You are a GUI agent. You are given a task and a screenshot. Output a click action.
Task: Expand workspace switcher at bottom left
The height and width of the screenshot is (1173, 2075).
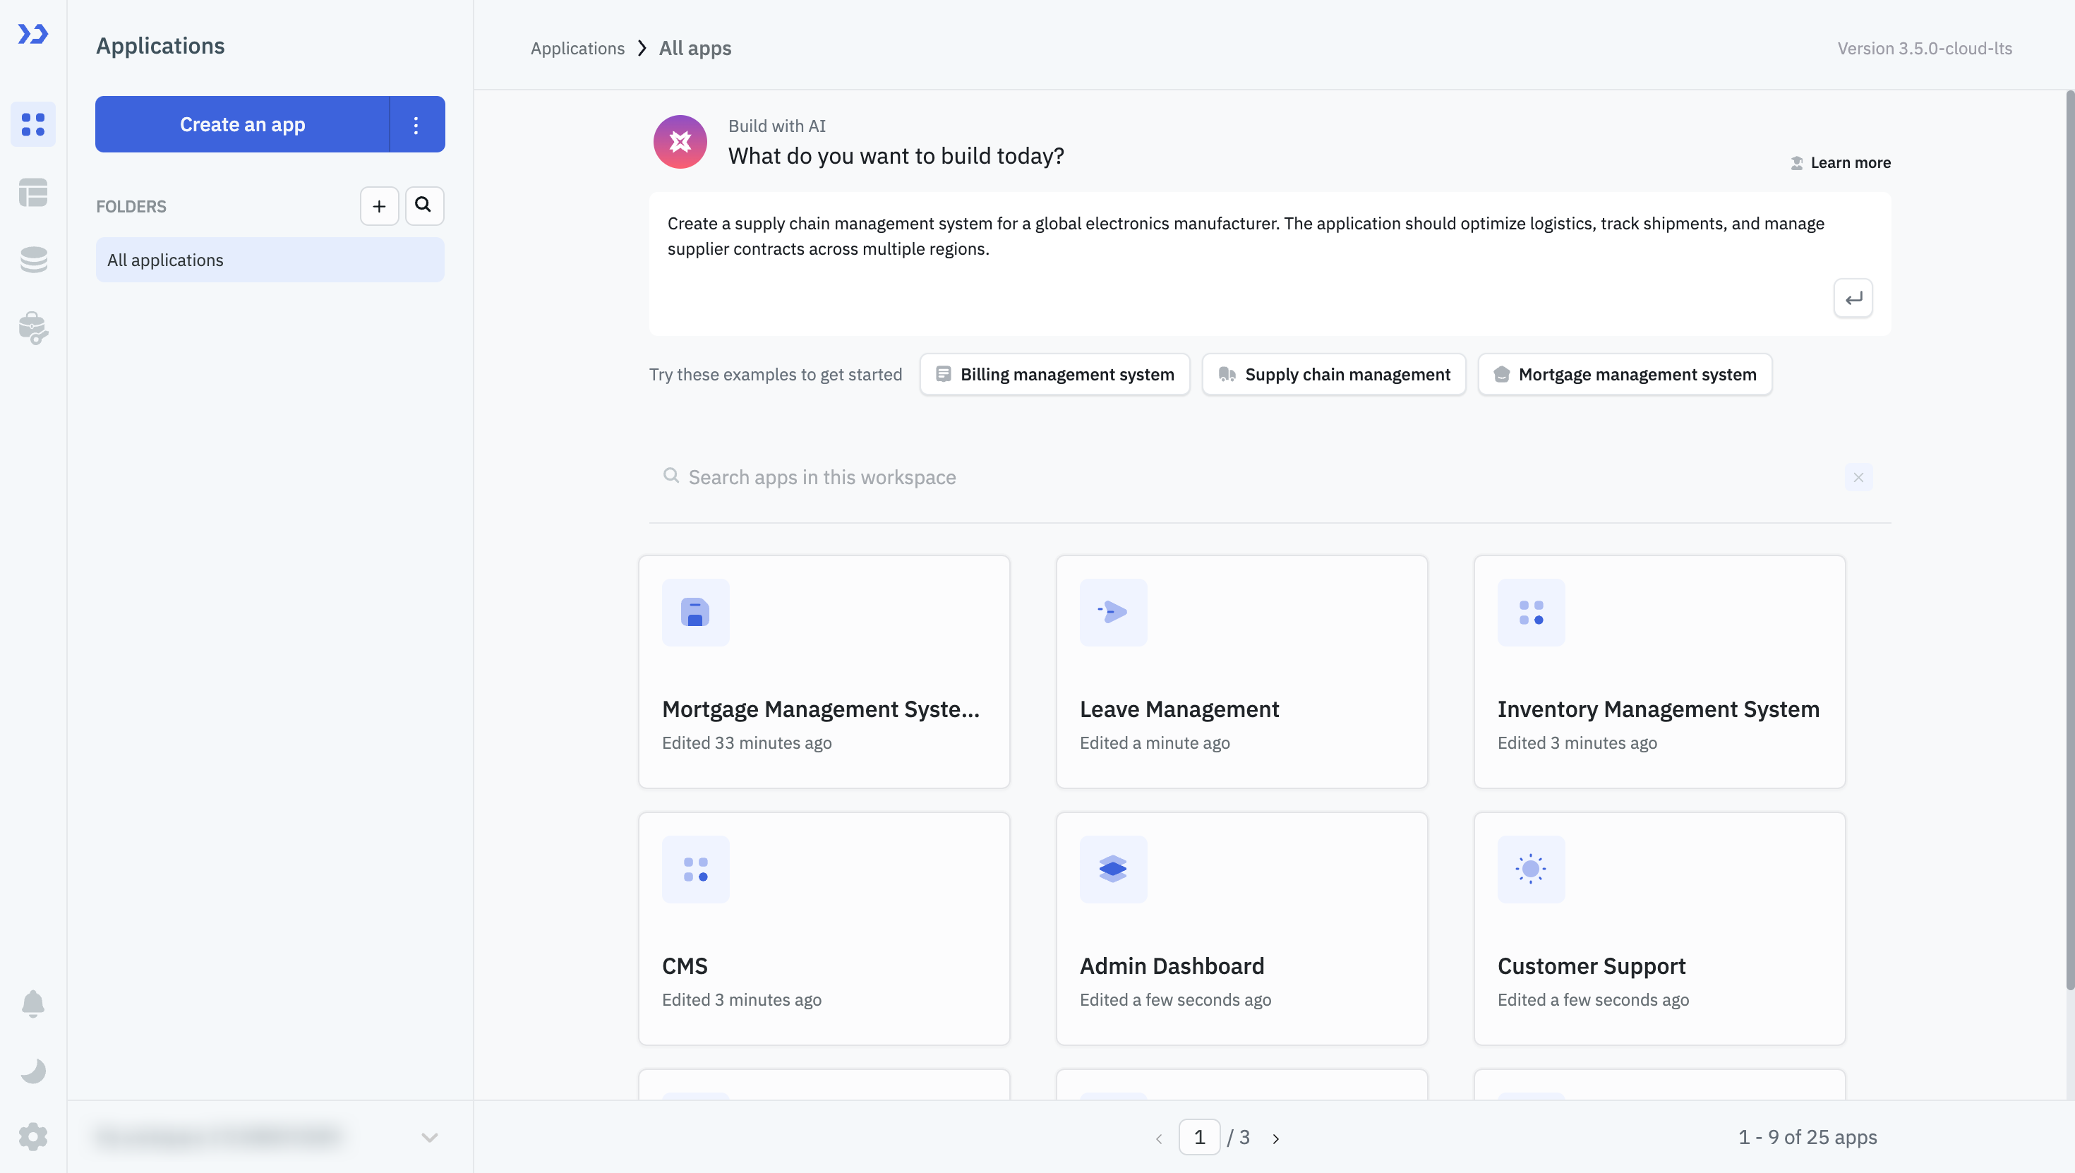[429, 1137]
